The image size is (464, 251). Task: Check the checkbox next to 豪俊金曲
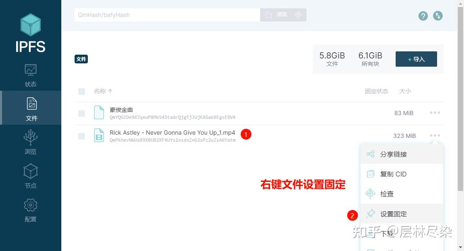tap(81, 113)
